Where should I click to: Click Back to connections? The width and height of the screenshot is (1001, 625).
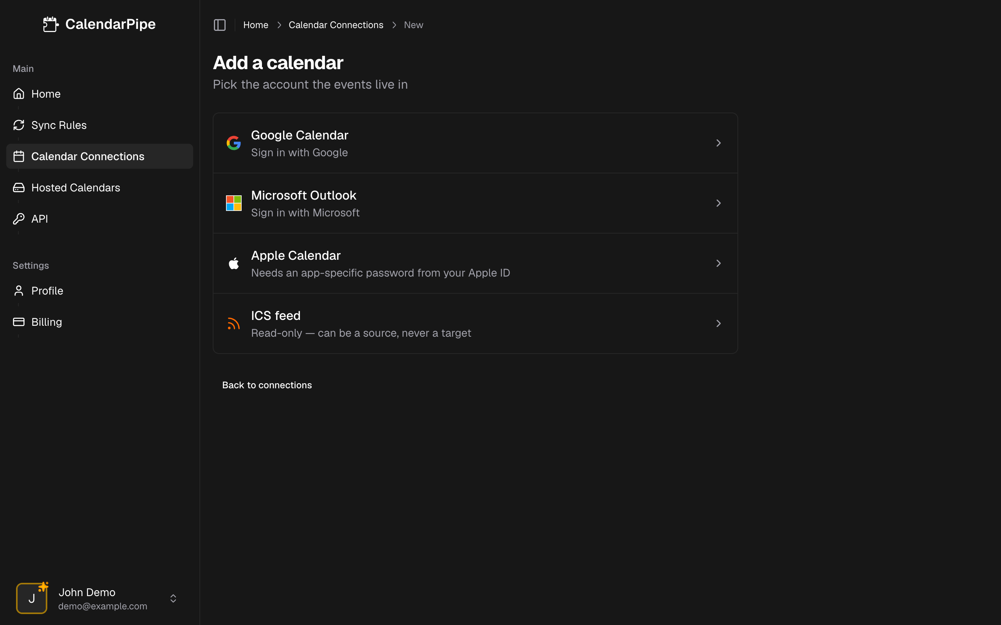(x=267, y=385)
